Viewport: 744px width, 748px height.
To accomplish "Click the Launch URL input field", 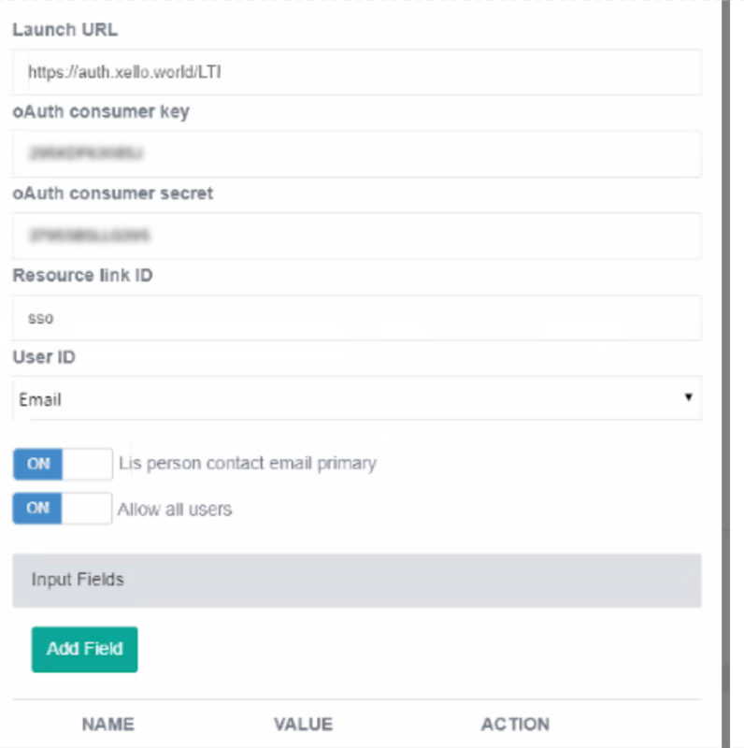I will click(x=356, y=72).
